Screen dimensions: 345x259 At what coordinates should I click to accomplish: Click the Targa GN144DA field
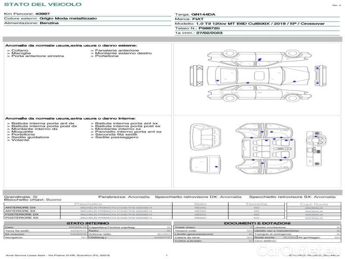(x=203, y=14)
